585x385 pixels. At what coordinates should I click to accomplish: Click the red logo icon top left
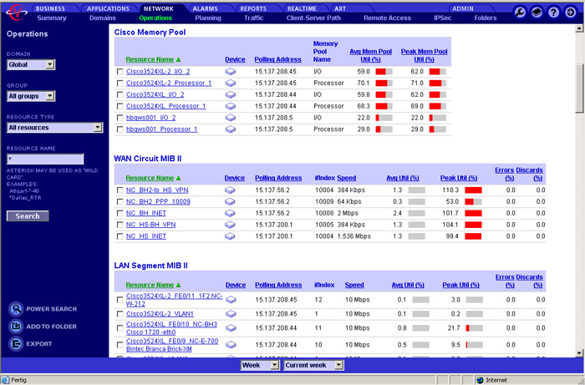point(17,13)
